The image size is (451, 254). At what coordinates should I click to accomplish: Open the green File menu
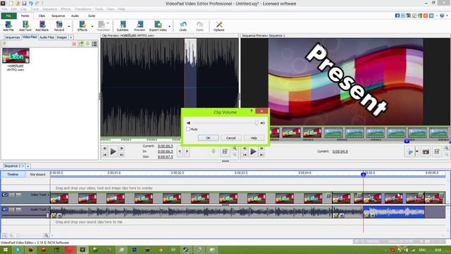(8, 16)
